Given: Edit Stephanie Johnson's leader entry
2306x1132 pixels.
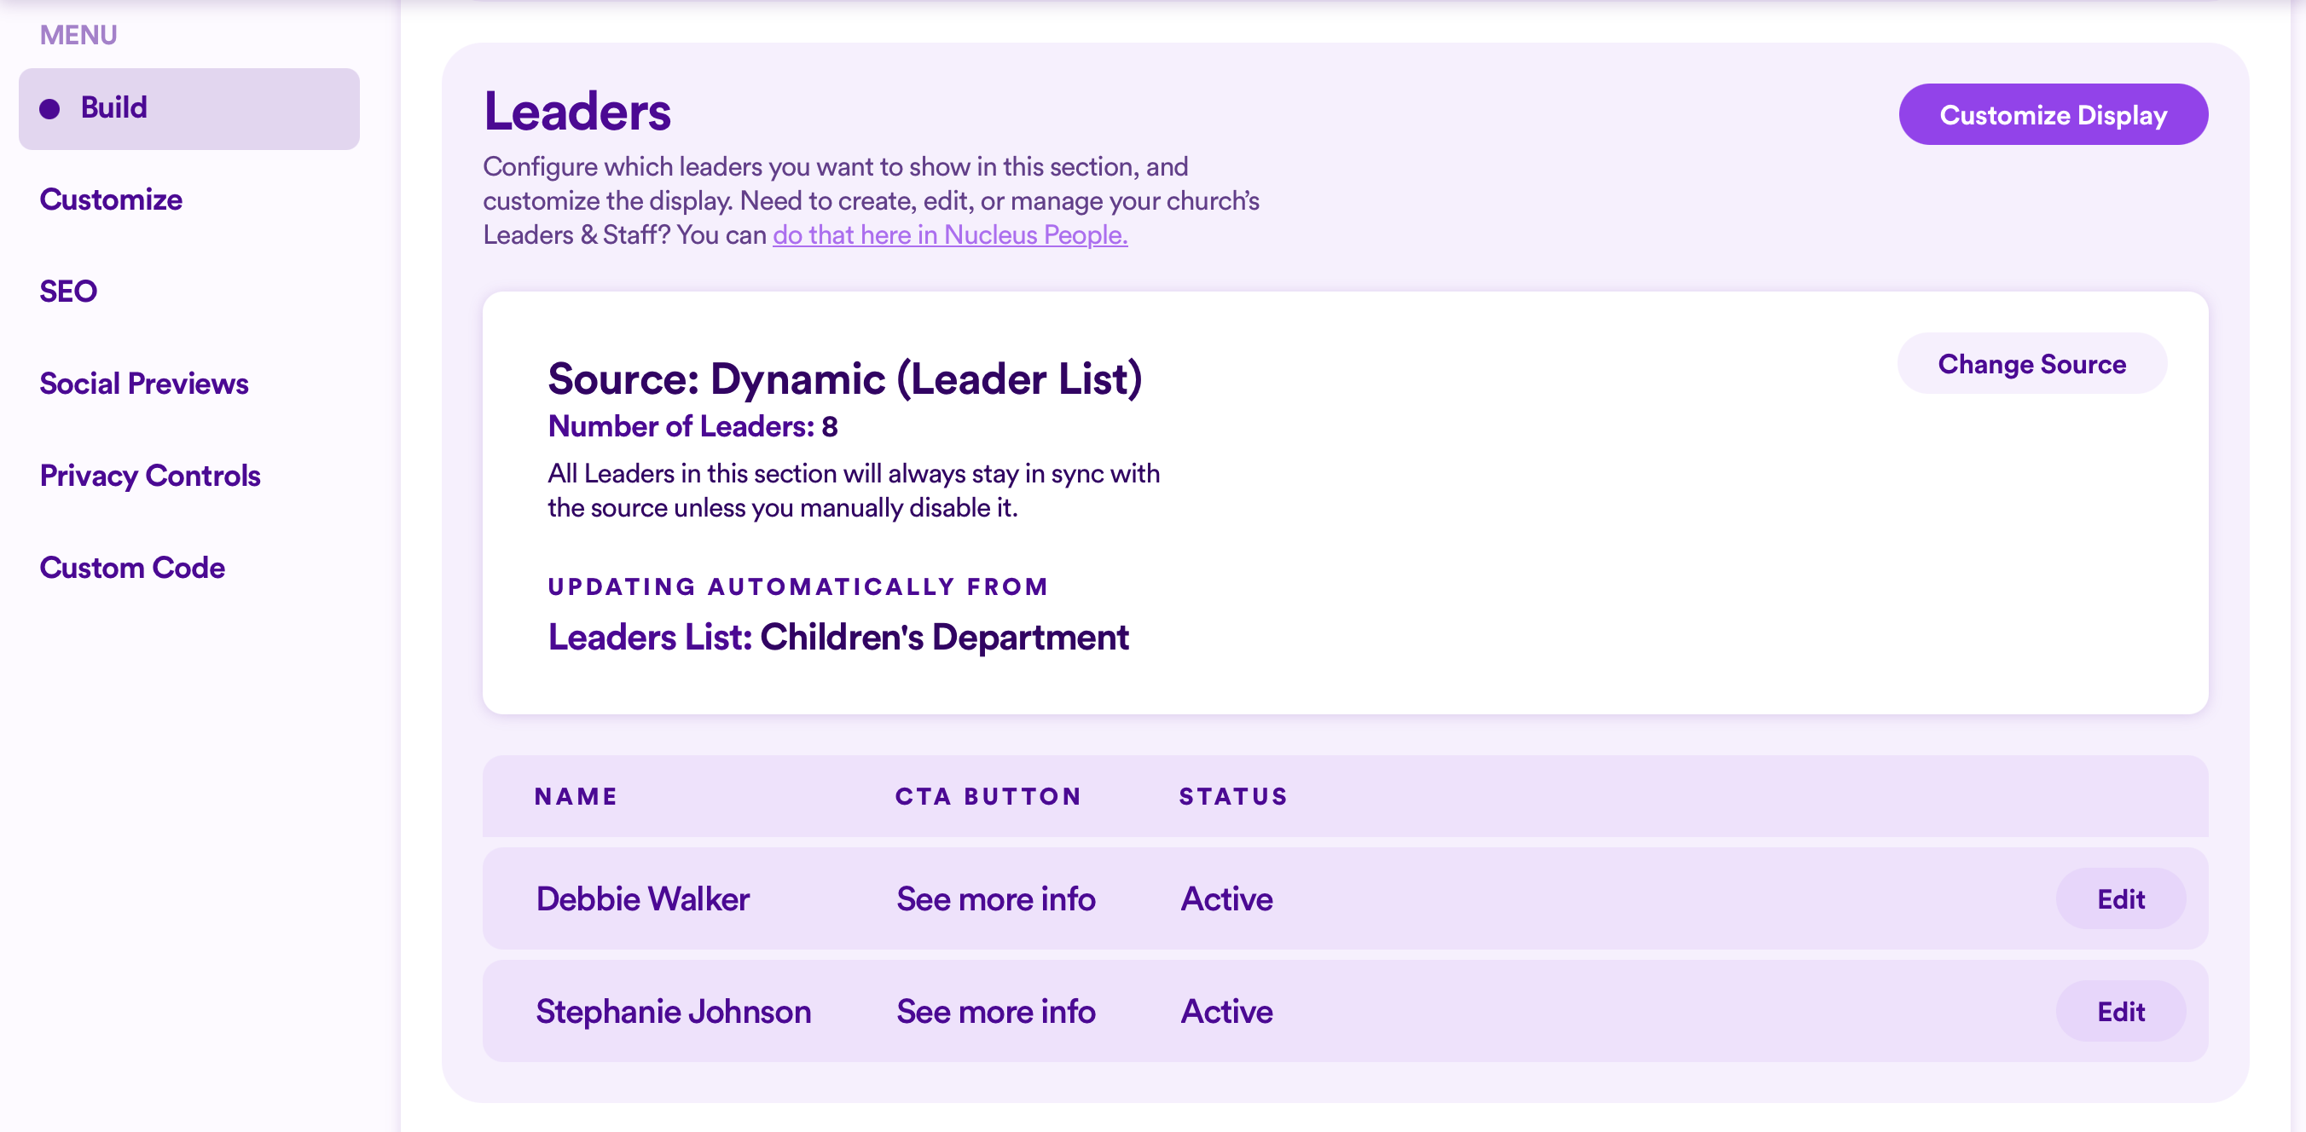Looking at the screenshot, I should pos(2120,1012).
